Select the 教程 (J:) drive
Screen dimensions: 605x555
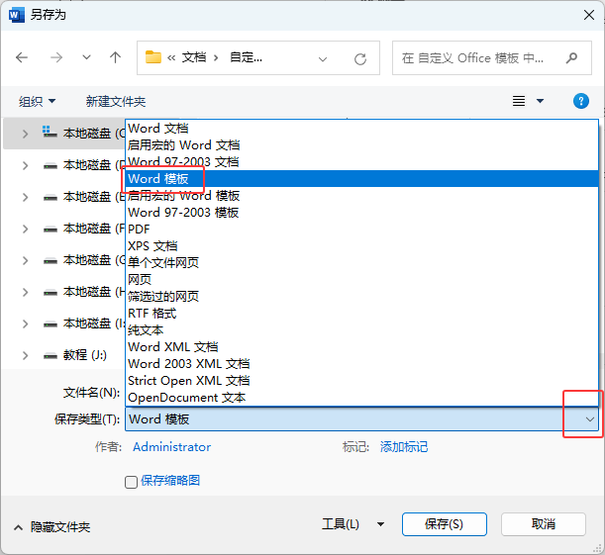(84, 355)
